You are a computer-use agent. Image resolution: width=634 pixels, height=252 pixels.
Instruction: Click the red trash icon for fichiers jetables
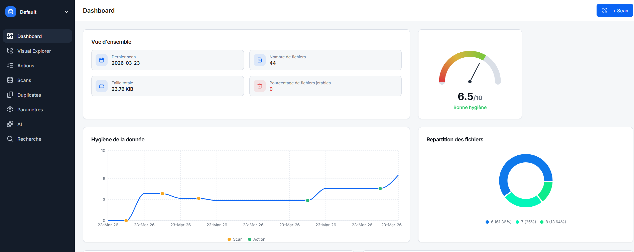tap(260, 86)
